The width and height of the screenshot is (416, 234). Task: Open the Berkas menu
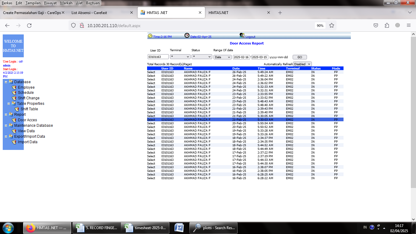pos(7,3)
